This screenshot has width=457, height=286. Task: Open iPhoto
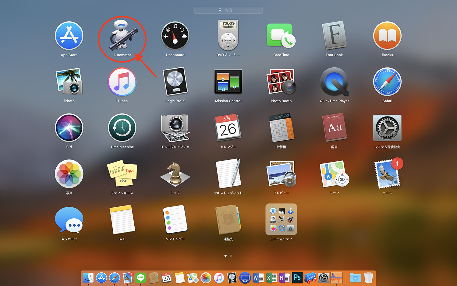69,81
